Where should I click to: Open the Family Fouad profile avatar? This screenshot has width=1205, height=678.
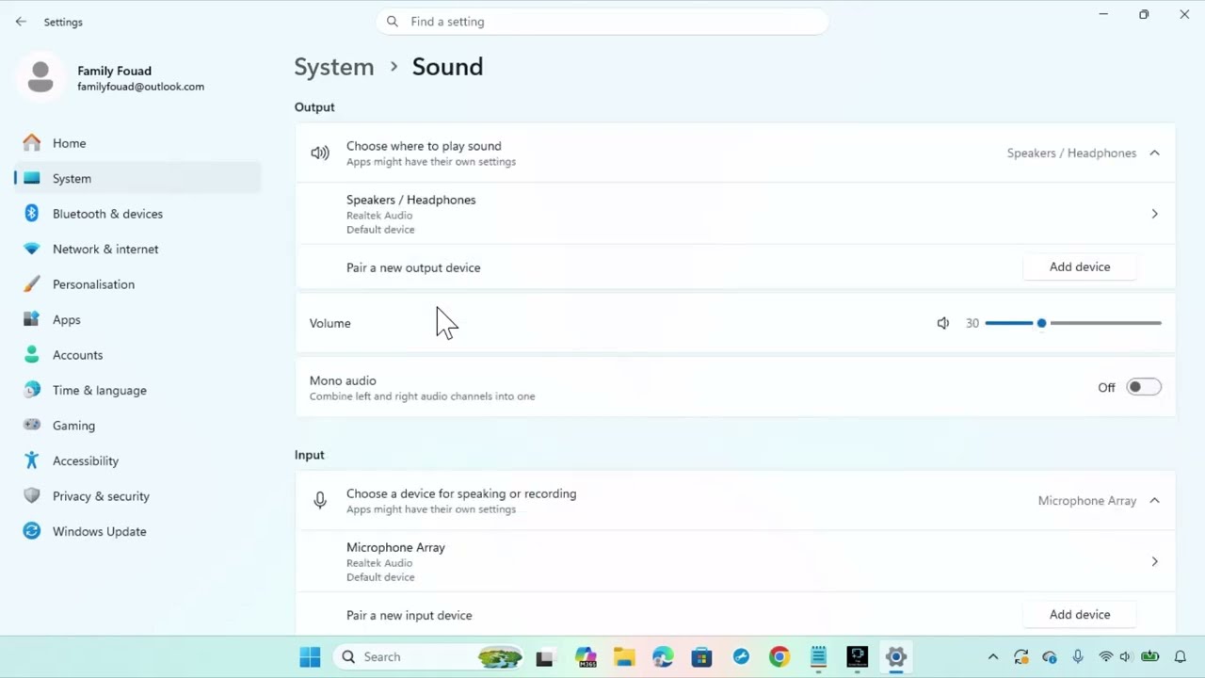coord(40,77)
